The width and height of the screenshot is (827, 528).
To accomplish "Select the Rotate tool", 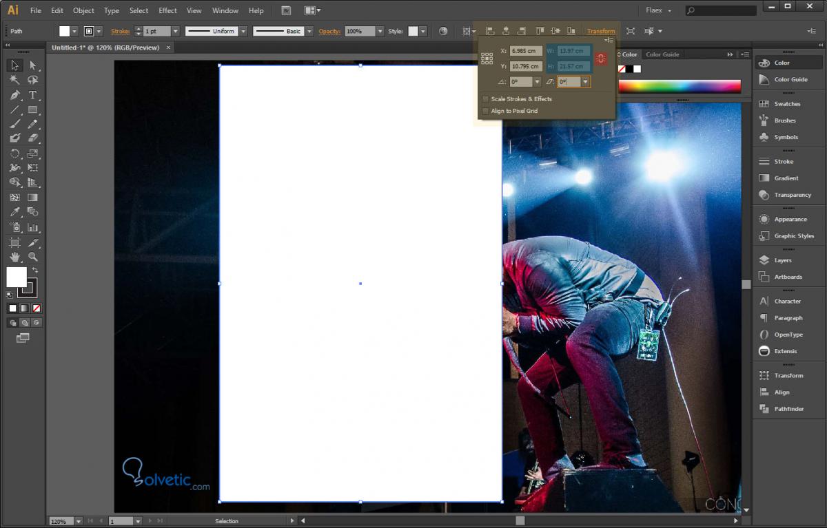I will 14,154.
